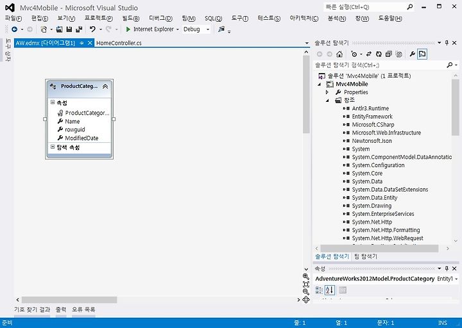Expand the Properties node in tree

tap(327, 92)
